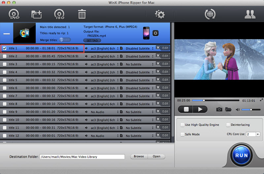264x174 pixels.
Task: Toggle the Merge titles switch
Action: coord(65,40)
